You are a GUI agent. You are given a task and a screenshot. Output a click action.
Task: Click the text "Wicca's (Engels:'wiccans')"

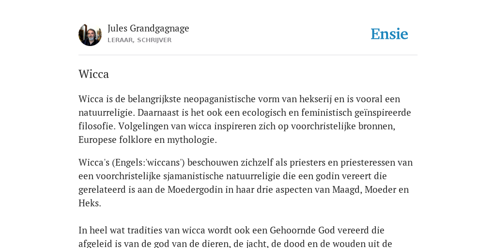tap(132, 163)
